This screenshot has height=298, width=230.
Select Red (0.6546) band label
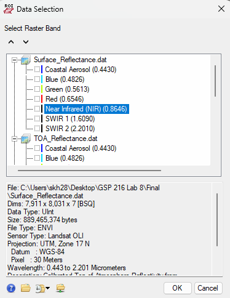click(65, 99)
